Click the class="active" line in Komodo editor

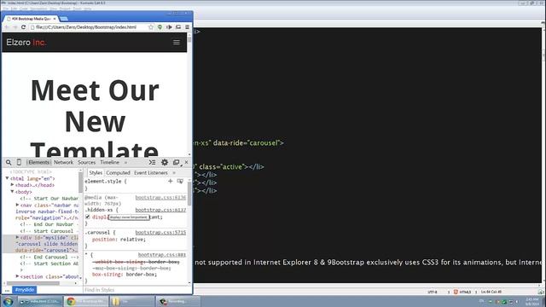[x=231, y=167]
